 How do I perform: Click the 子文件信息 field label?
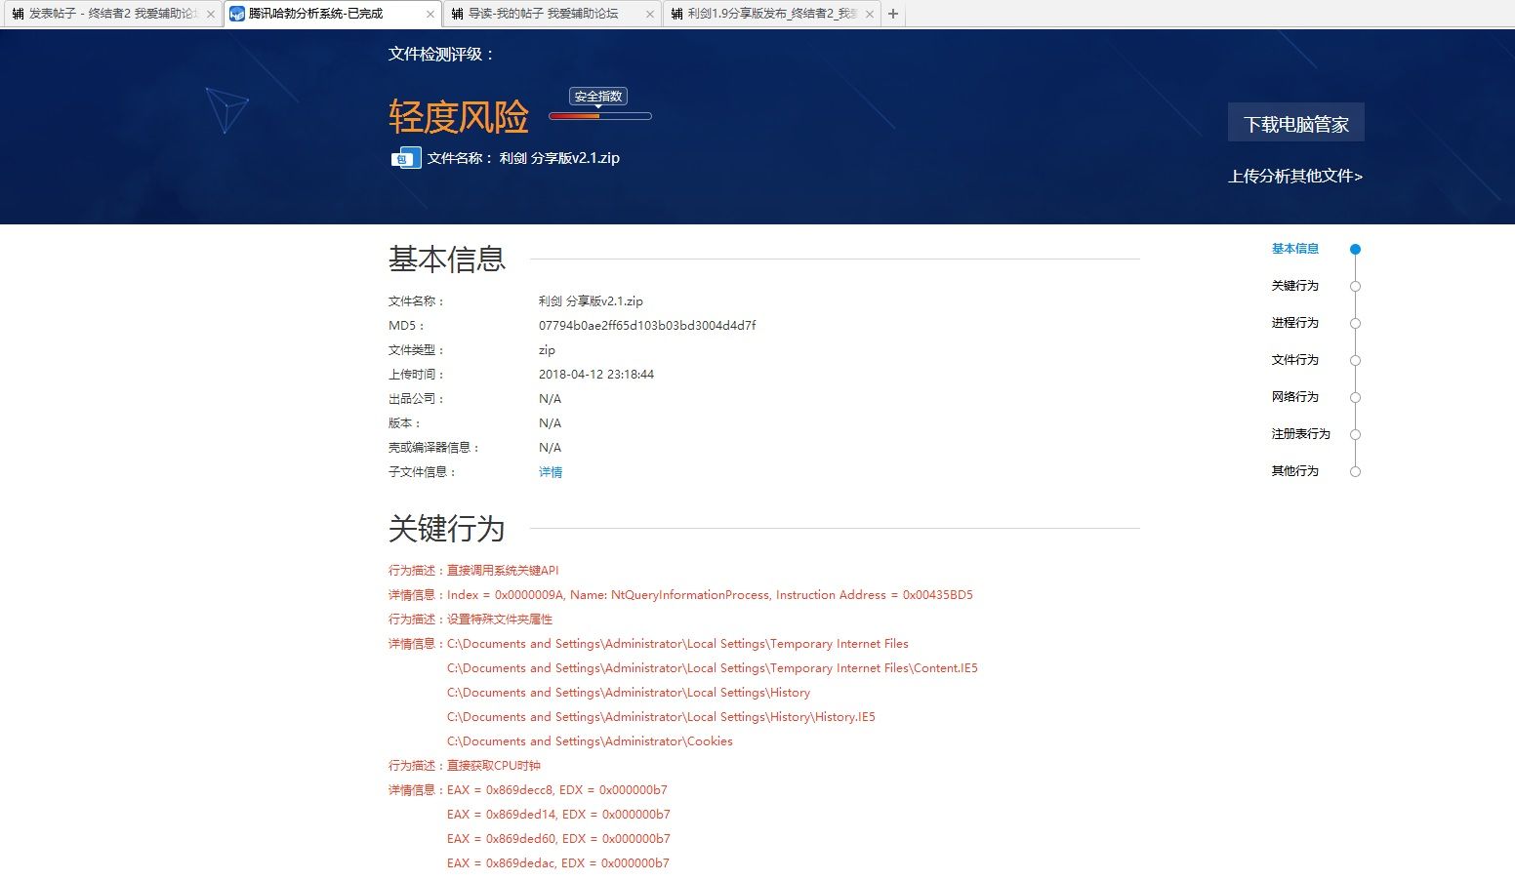click(x=423, y=472)
